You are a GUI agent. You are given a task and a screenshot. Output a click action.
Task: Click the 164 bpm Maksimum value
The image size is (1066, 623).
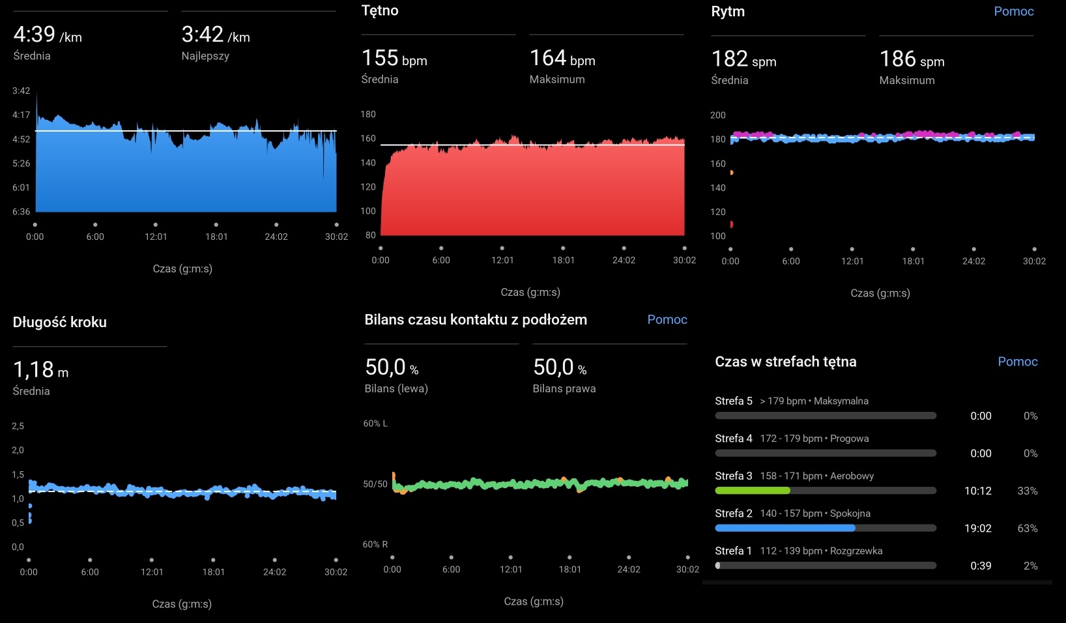(562, 59)
